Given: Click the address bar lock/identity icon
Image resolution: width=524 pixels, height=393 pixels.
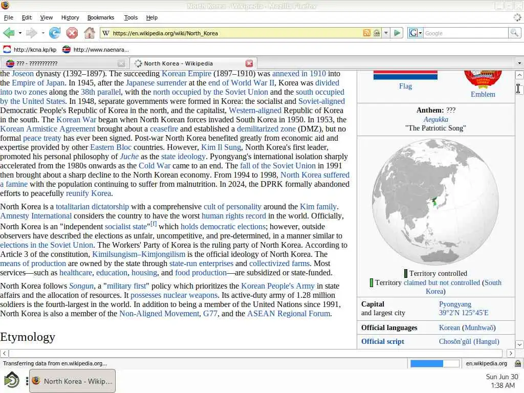Looking at the screenshot, I should pyautogui.click(x=377, y=33).
